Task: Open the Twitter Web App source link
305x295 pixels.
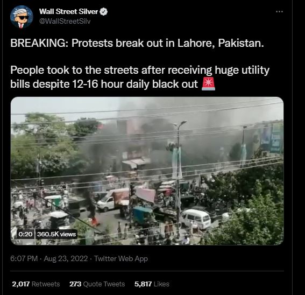Action: point(121,258)
